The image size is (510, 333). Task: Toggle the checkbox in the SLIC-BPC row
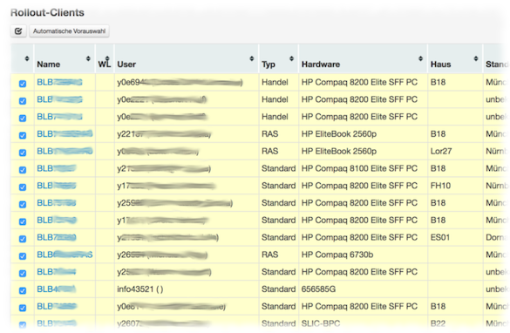(23, 324)
